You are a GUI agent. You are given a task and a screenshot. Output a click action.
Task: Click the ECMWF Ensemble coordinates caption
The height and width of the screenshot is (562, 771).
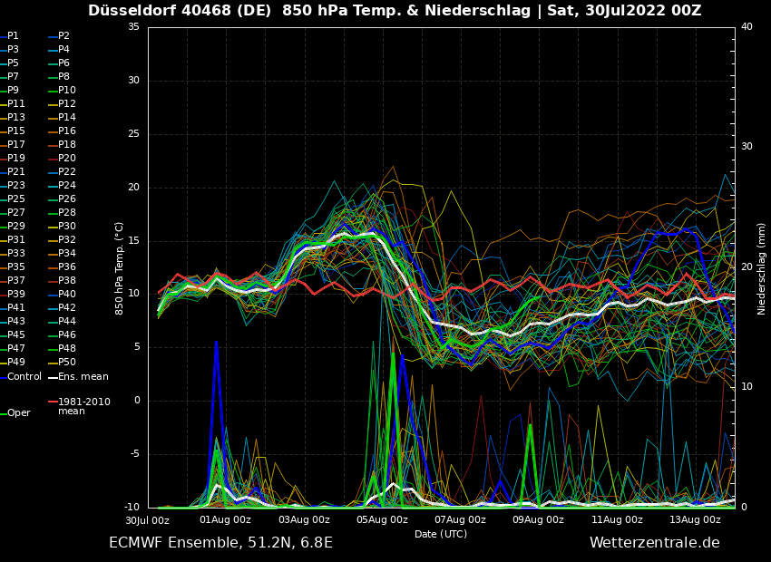coord(220,543)
